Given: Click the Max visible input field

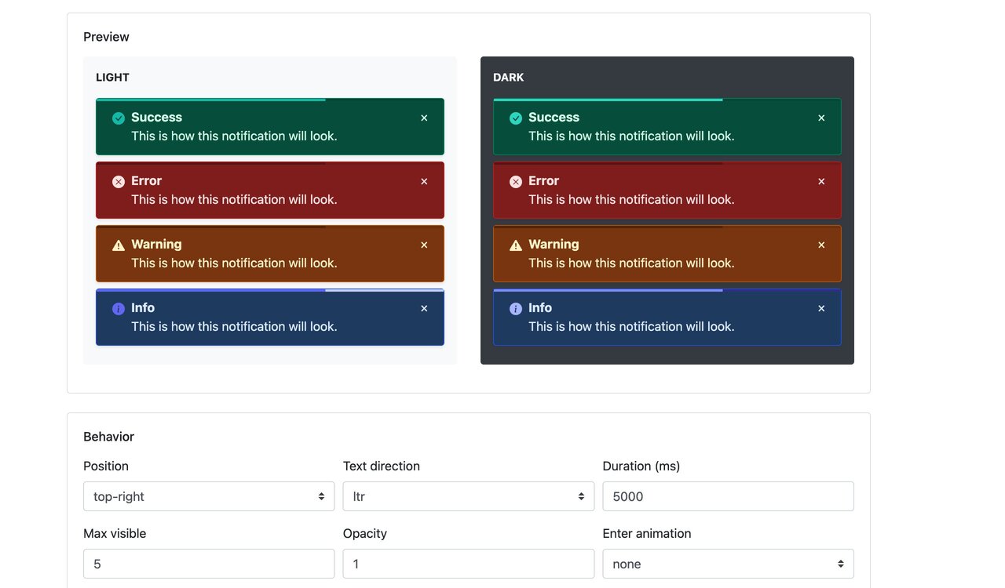Looking at the screenshot, I should [x=209, y=564].
